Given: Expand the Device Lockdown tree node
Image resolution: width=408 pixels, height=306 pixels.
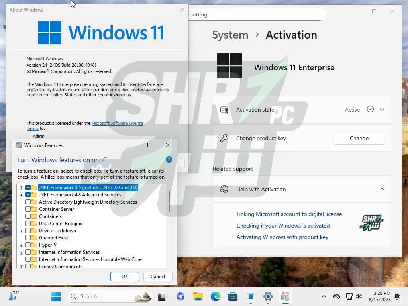Looking at the screenshot, I should click(22, 231).
